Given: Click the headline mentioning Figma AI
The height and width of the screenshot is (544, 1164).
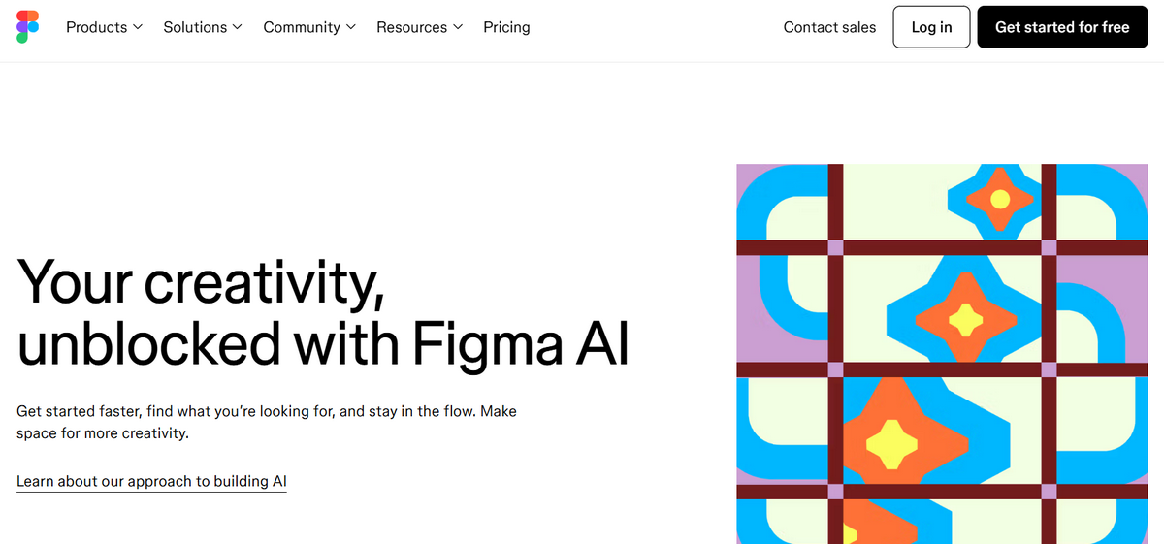Looking at the screenshot, I should click(323, 312).
